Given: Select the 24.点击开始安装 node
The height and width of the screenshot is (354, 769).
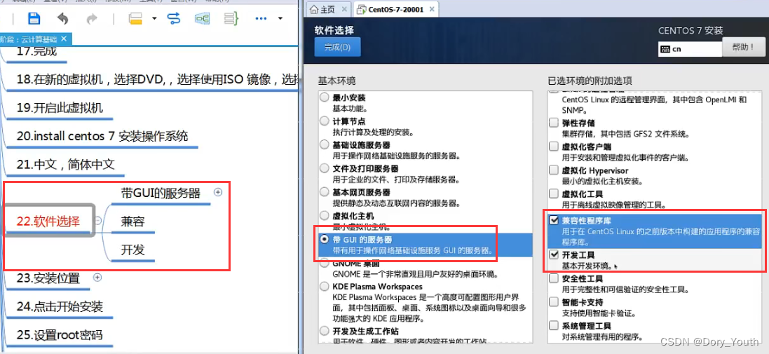Looking at the screenshot, I should 60,307.
